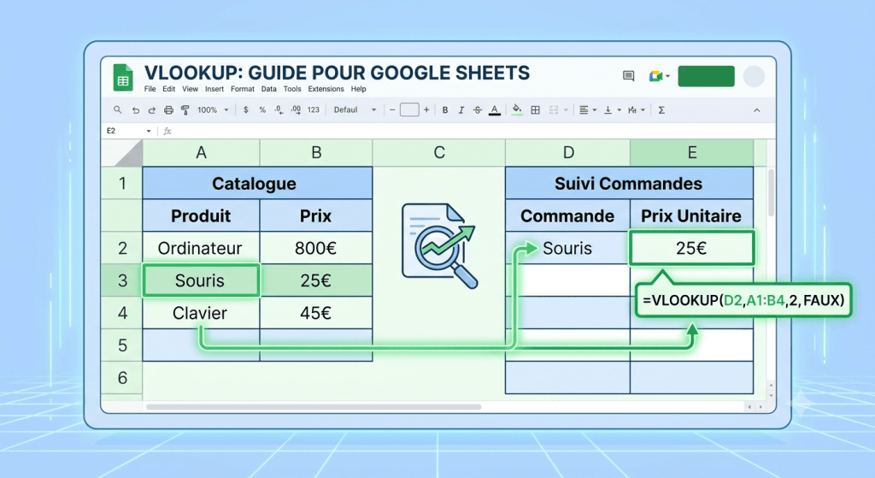Open the Insert menu
Screen dimensions: 875x478
(x=214, y=89)
